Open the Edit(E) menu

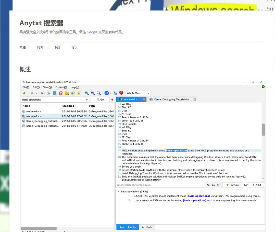coord(36,87)
